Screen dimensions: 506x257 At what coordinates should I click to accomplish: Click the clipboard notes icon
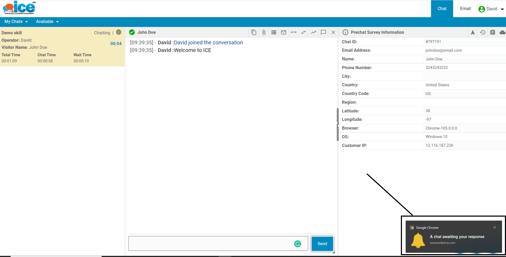(x=492, y=32)
